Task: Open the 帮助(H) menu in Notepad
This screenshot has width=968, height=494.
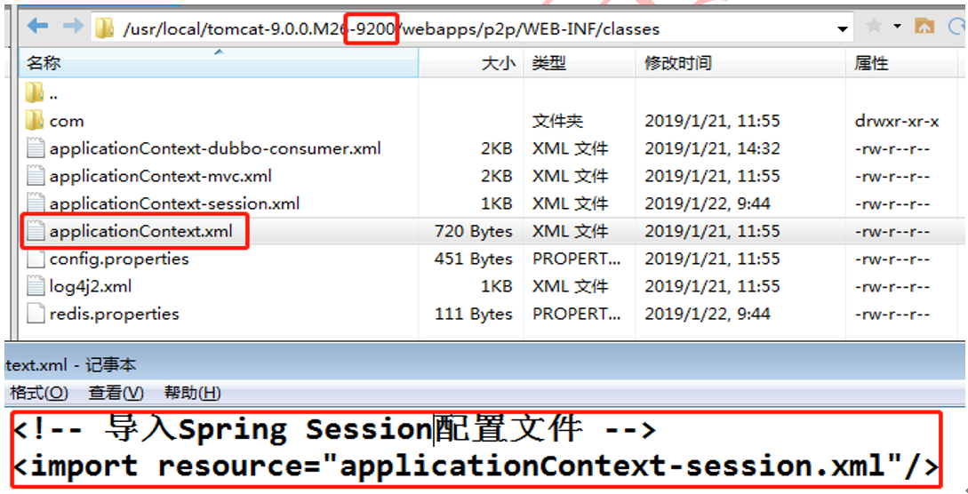Action: [x=192, y=393]
